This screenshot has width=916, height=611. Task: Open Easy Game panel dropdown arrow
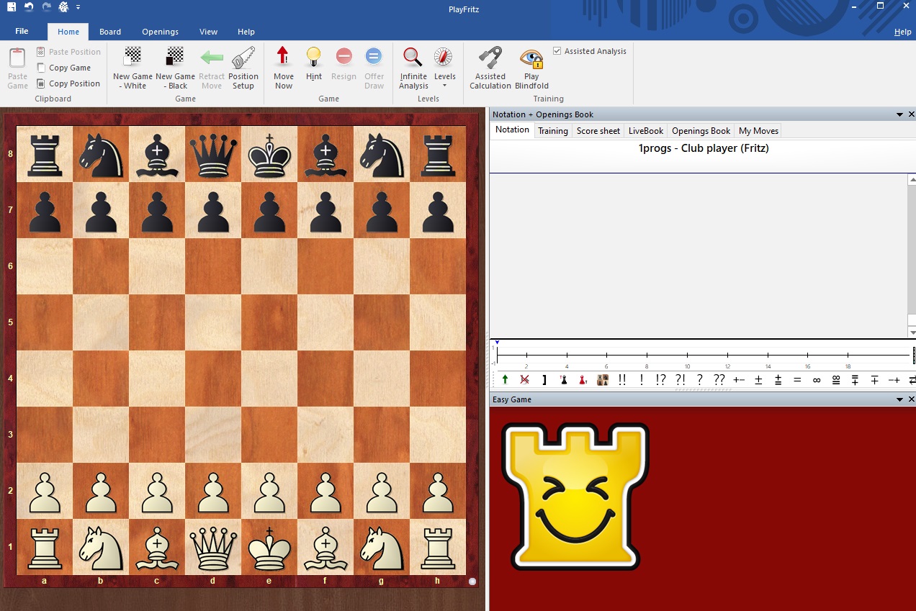[x=899, y=399]
